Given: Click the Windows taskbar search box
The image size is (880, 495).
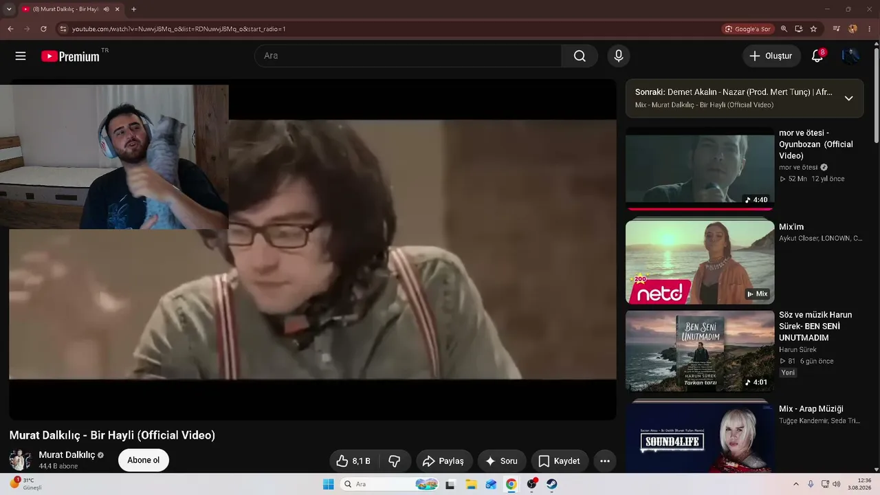Looking at the screenshot, I should pyautogui.click(x=390, y=484).
